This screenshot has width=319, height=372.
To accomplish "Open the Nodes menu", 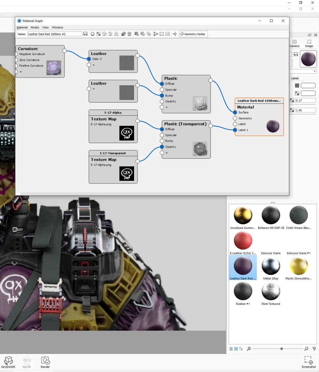I will (x=35, y=28).
